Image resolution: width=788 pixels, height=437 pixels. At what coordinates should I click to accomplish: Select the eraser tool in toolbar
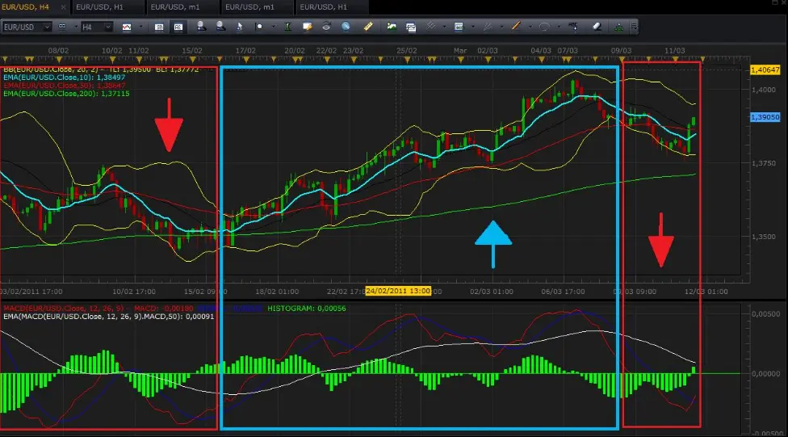[x=597, y=27]
